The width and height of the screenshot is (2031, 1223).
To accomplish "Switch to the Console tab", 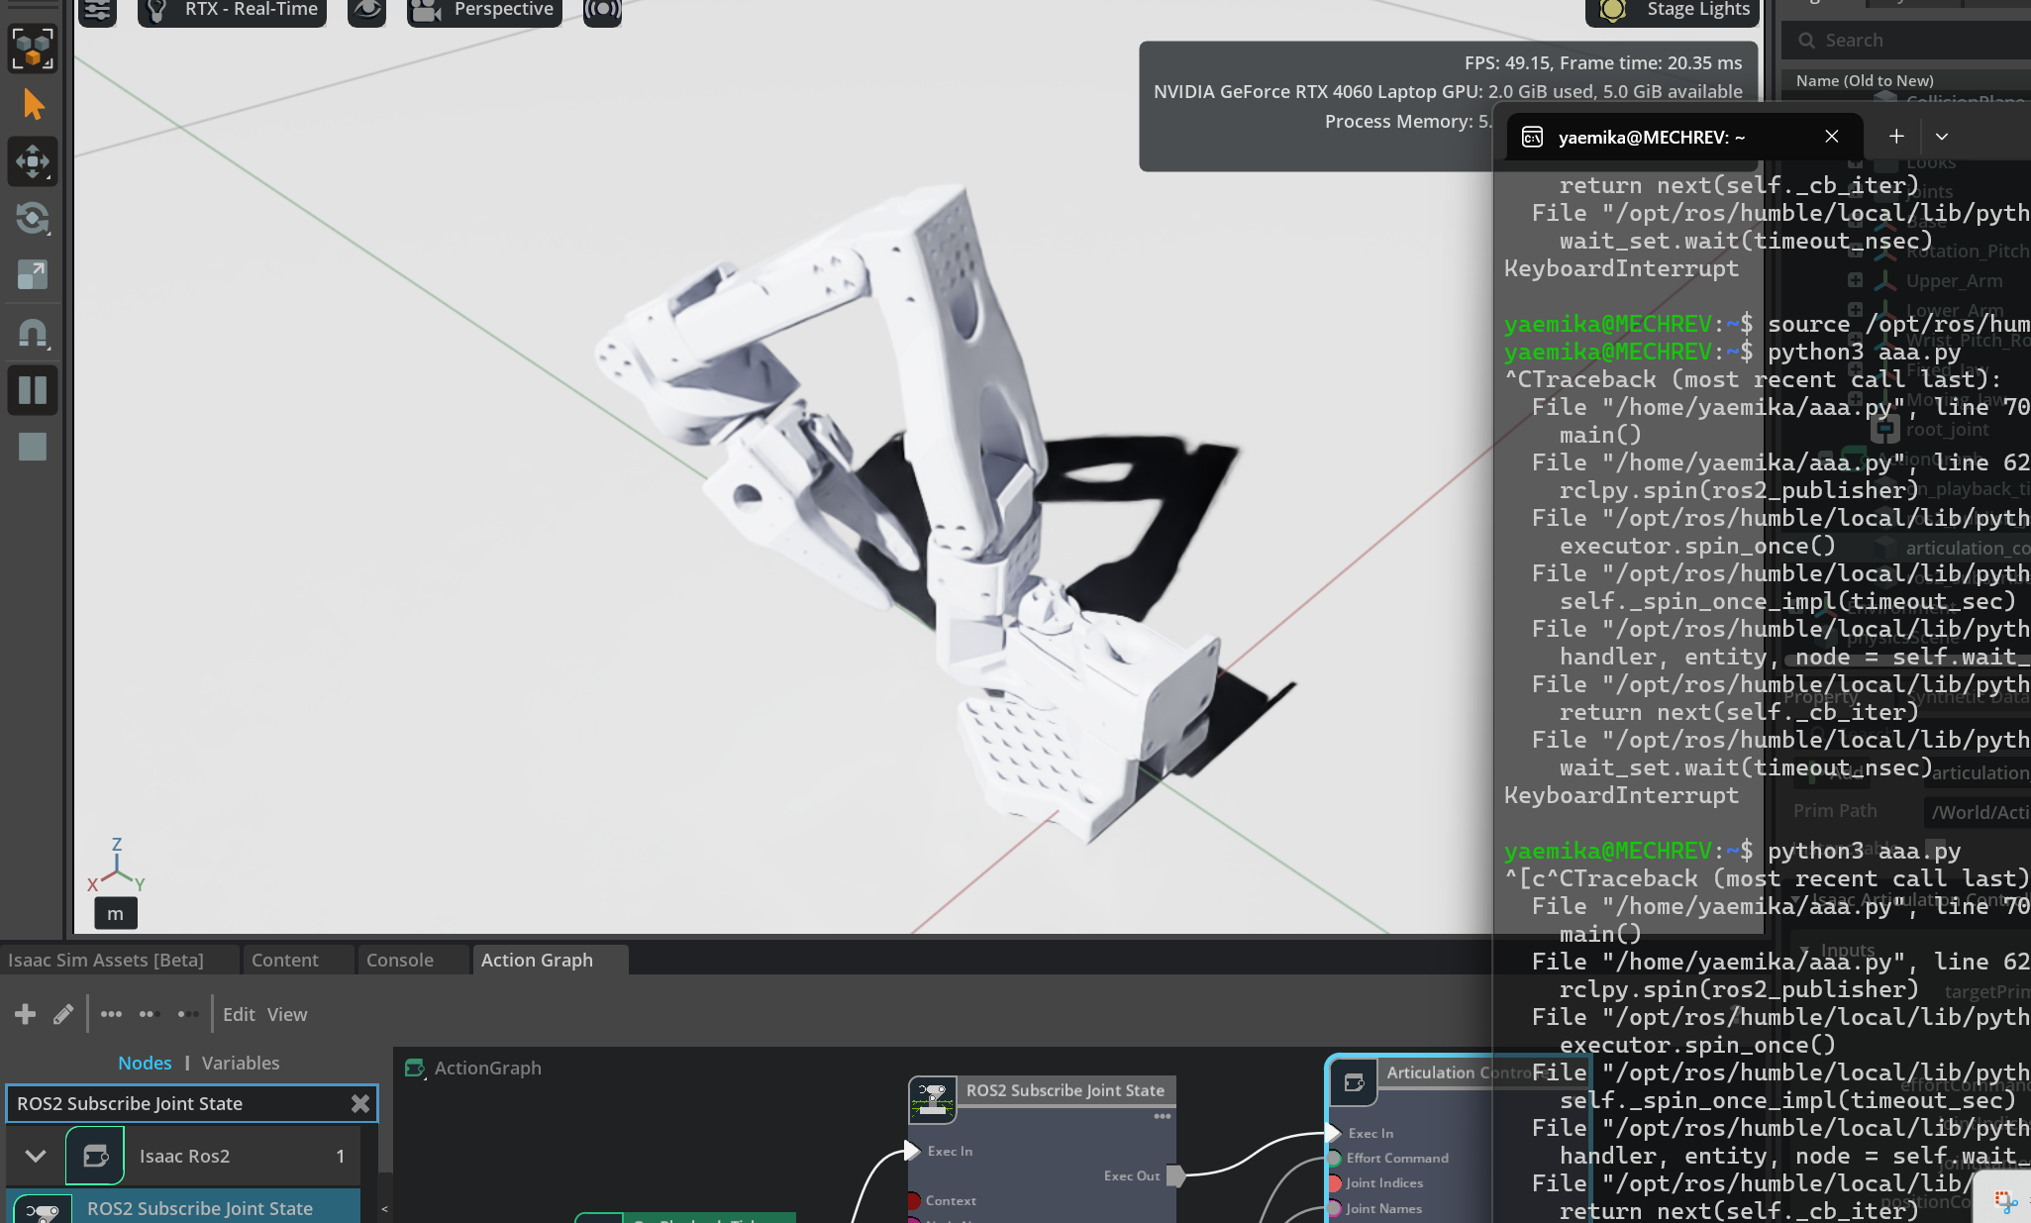I will (x=400, y=960).
